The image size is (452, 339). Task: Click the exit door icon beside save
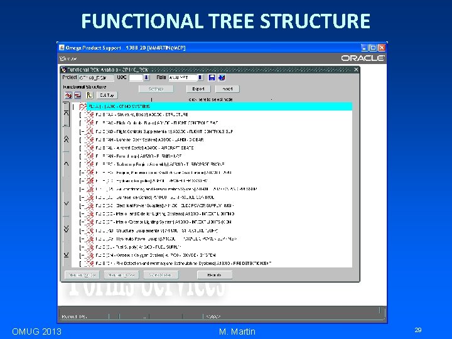(222, 78)
